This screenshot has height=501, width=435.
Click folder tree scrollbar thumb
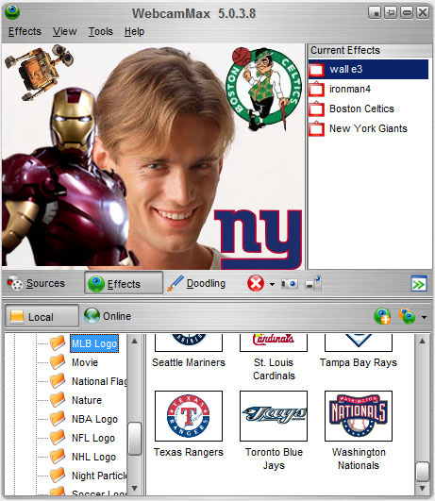[135, 439]
